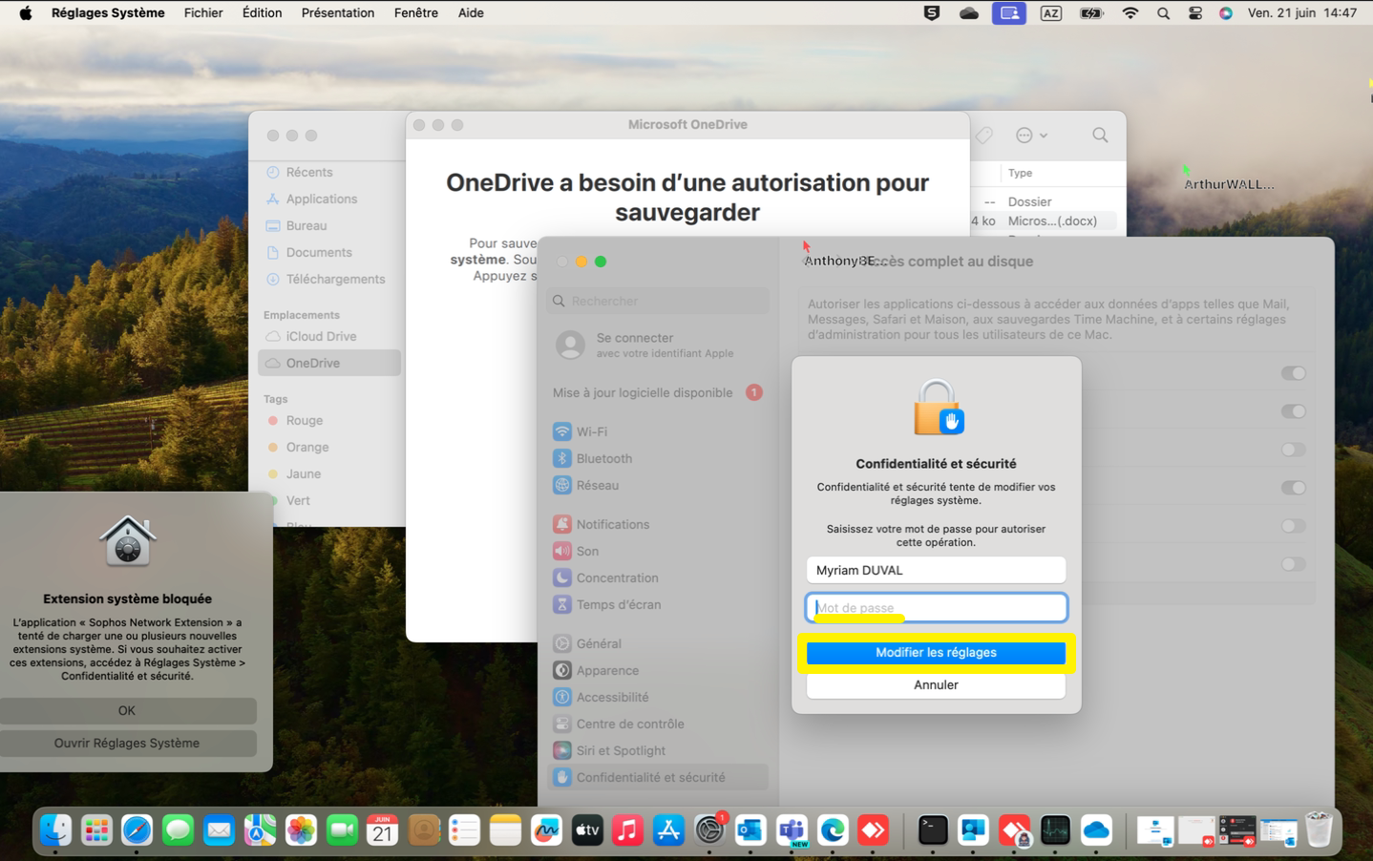
Task: Open the App Store from the Dock
Action: click(x=668, y=830)
